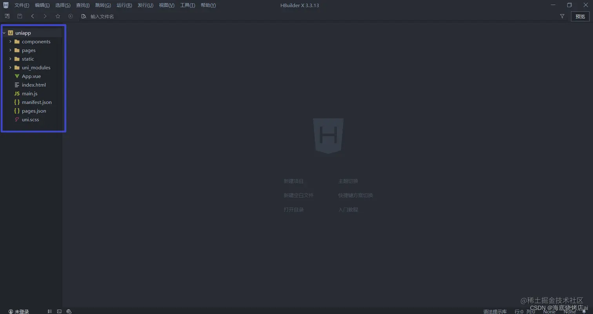The width and height of the screenshot is (593, 314).
Task: Click the static folder icon
Action: click(x=17, y=59)
